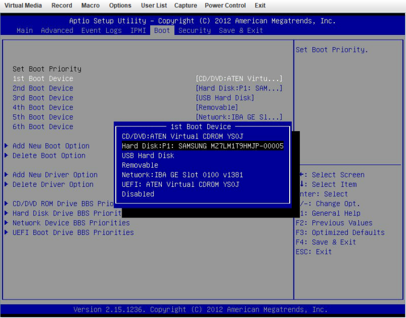Select Hard Disk SAMSUNG in boot popup

(x=202, y=146)
